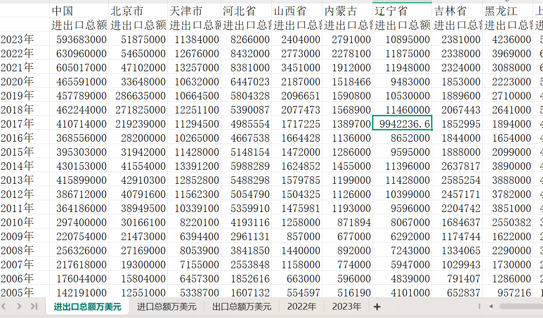The image size is (543, 318).
Task: Select the 中国 column header cell
Action: point(79,11)
